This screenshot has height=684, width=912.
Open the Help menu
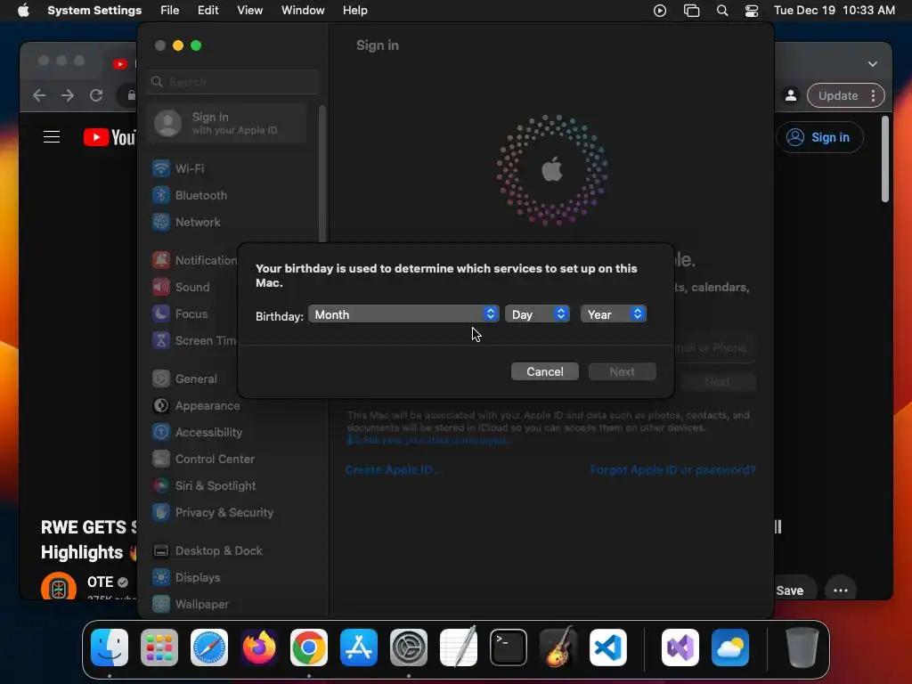coord(354,11)
